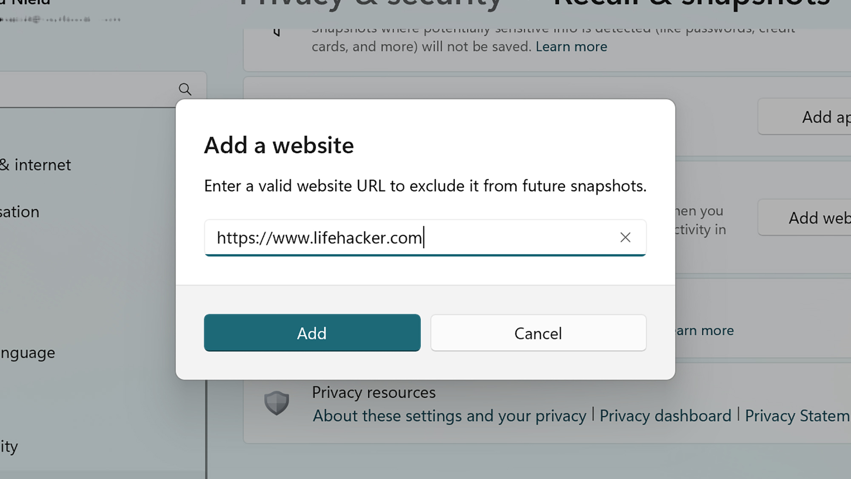Click the Add app button at right
Image resolution: width=851 pixels, height=479 pixels.
click(804, 117)
